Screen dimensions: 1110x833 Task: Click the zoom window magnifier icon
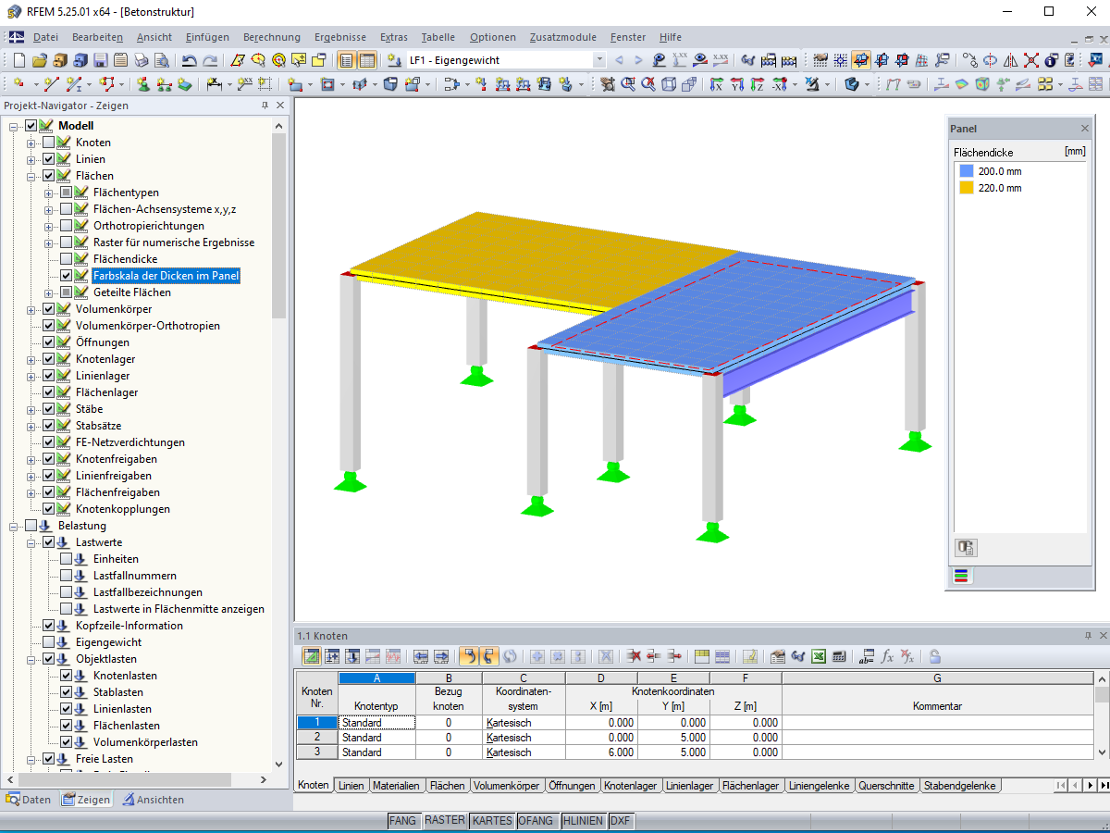pos(627,84)
